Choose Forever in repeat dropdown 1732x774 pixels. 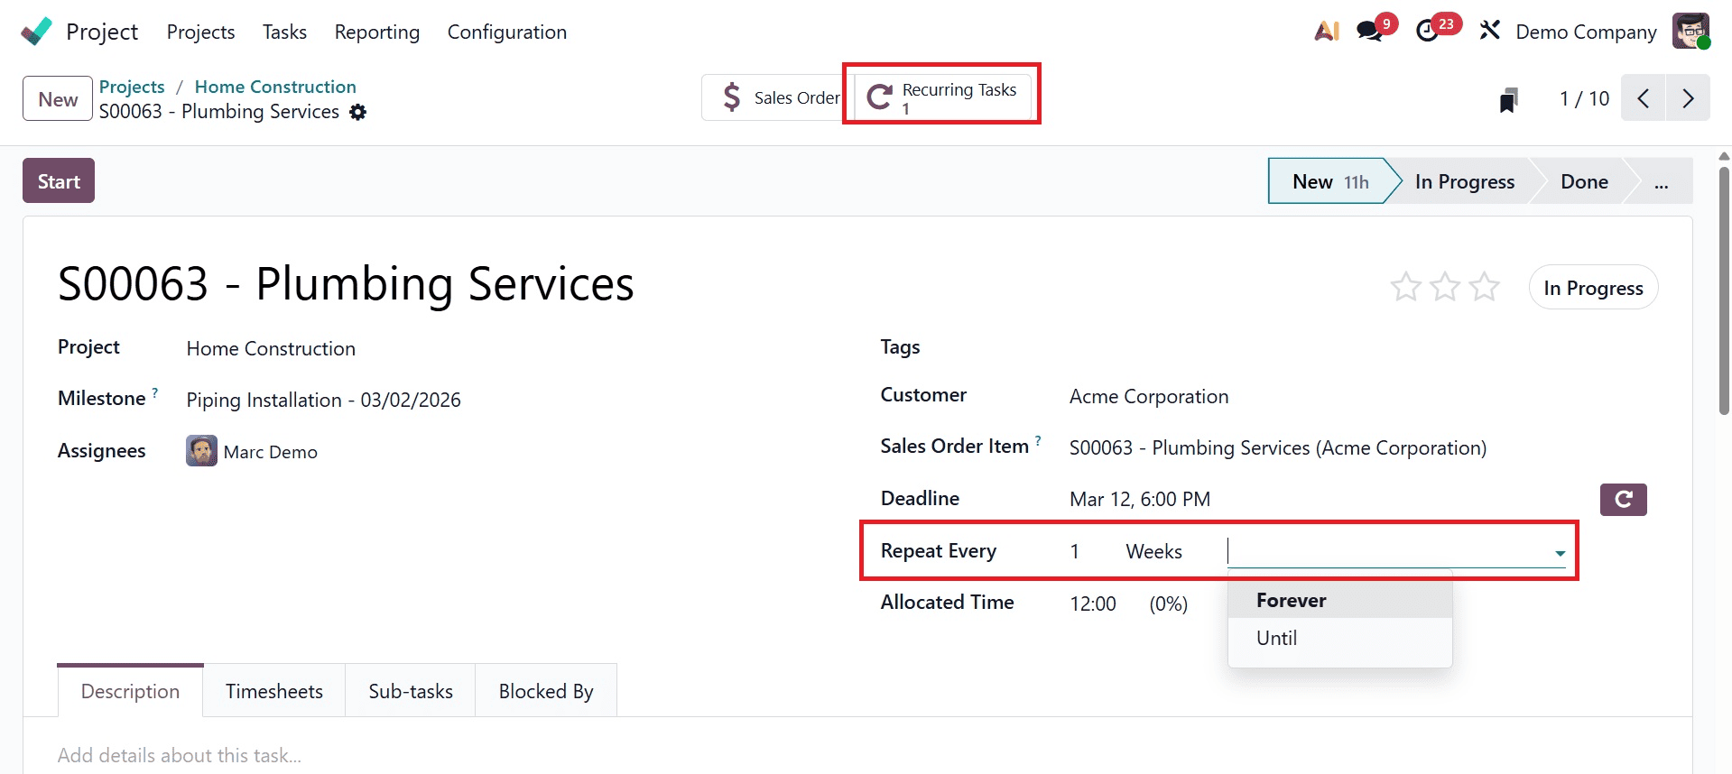point(1340,601)
